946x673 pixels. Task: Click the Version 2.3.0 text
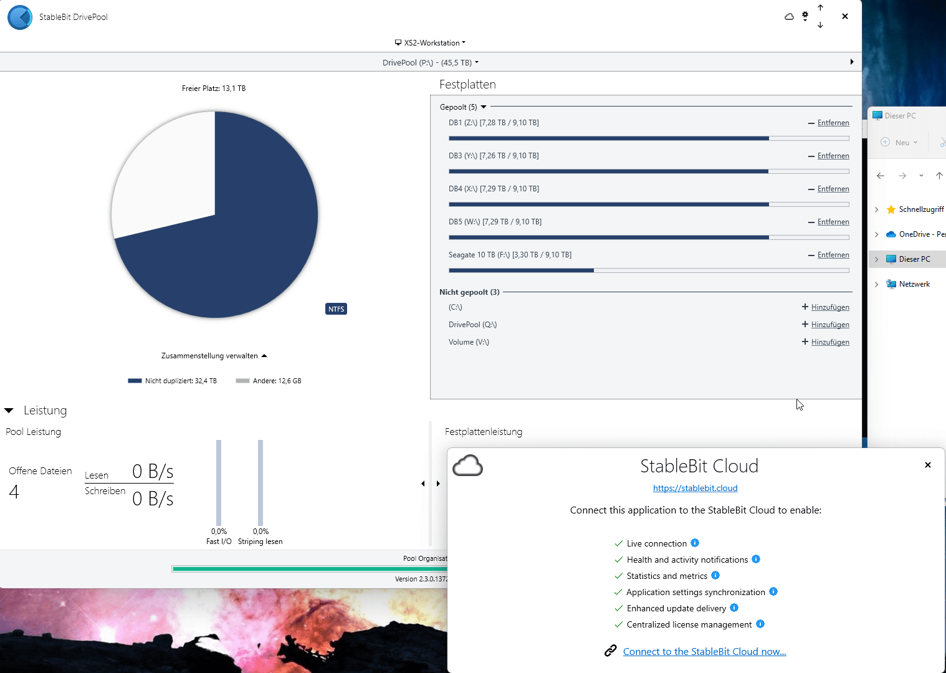point(421,579)
